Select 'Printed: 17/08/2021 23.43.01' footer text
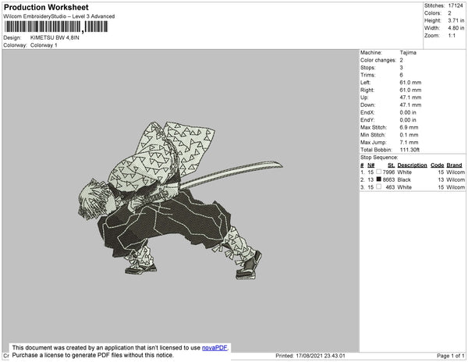468x362 pixels. 310,356
